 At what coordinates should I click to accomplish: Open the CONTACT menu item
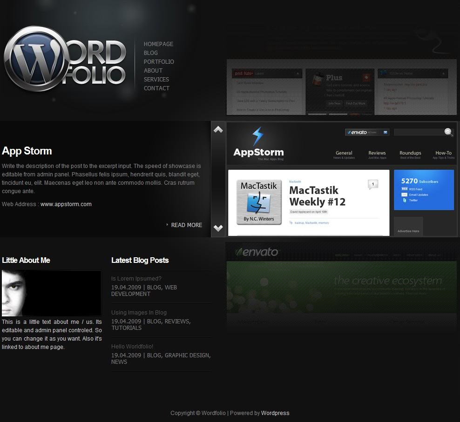pos(156,88)
